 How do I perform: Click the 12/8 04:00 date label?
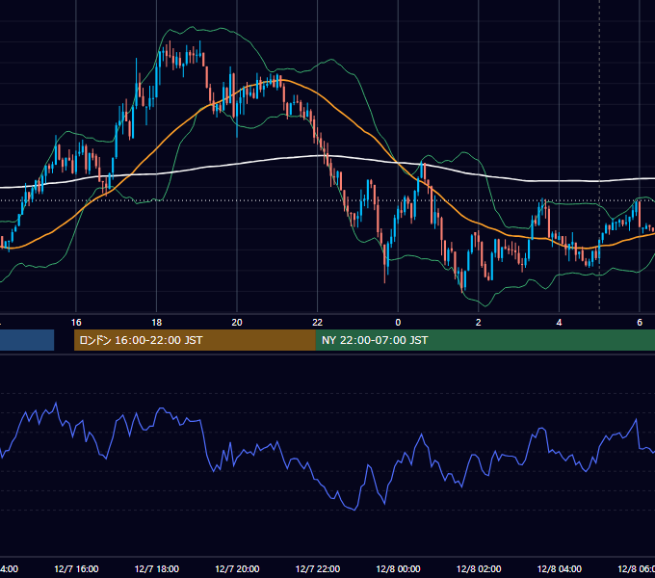560,569
